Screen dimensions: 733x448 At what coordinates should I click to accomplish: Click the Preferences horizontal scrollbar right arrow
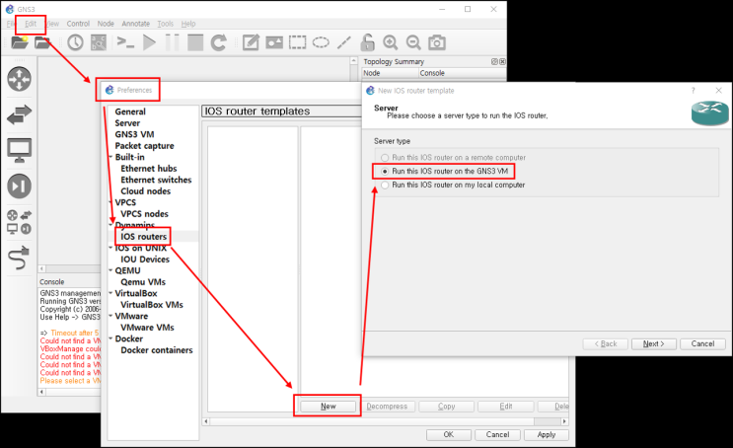564,421
